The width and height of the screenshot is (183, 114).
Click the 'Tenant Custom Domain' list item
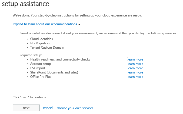tap(47, 48)
